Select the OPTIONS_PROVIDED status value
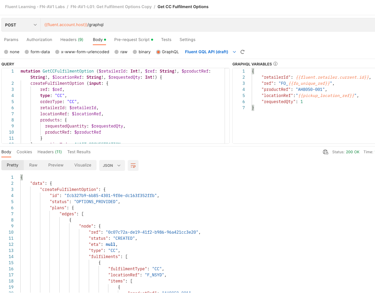Image resolution: width=375 pixels, height=295 pixels. click(x=96, y=202)
